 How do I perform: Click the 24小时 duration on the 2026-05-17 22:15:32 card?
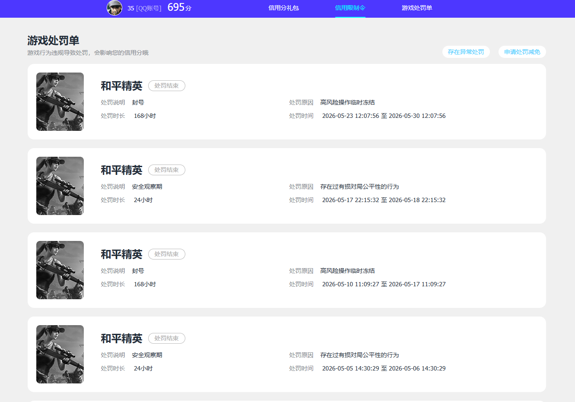(143, 200)
